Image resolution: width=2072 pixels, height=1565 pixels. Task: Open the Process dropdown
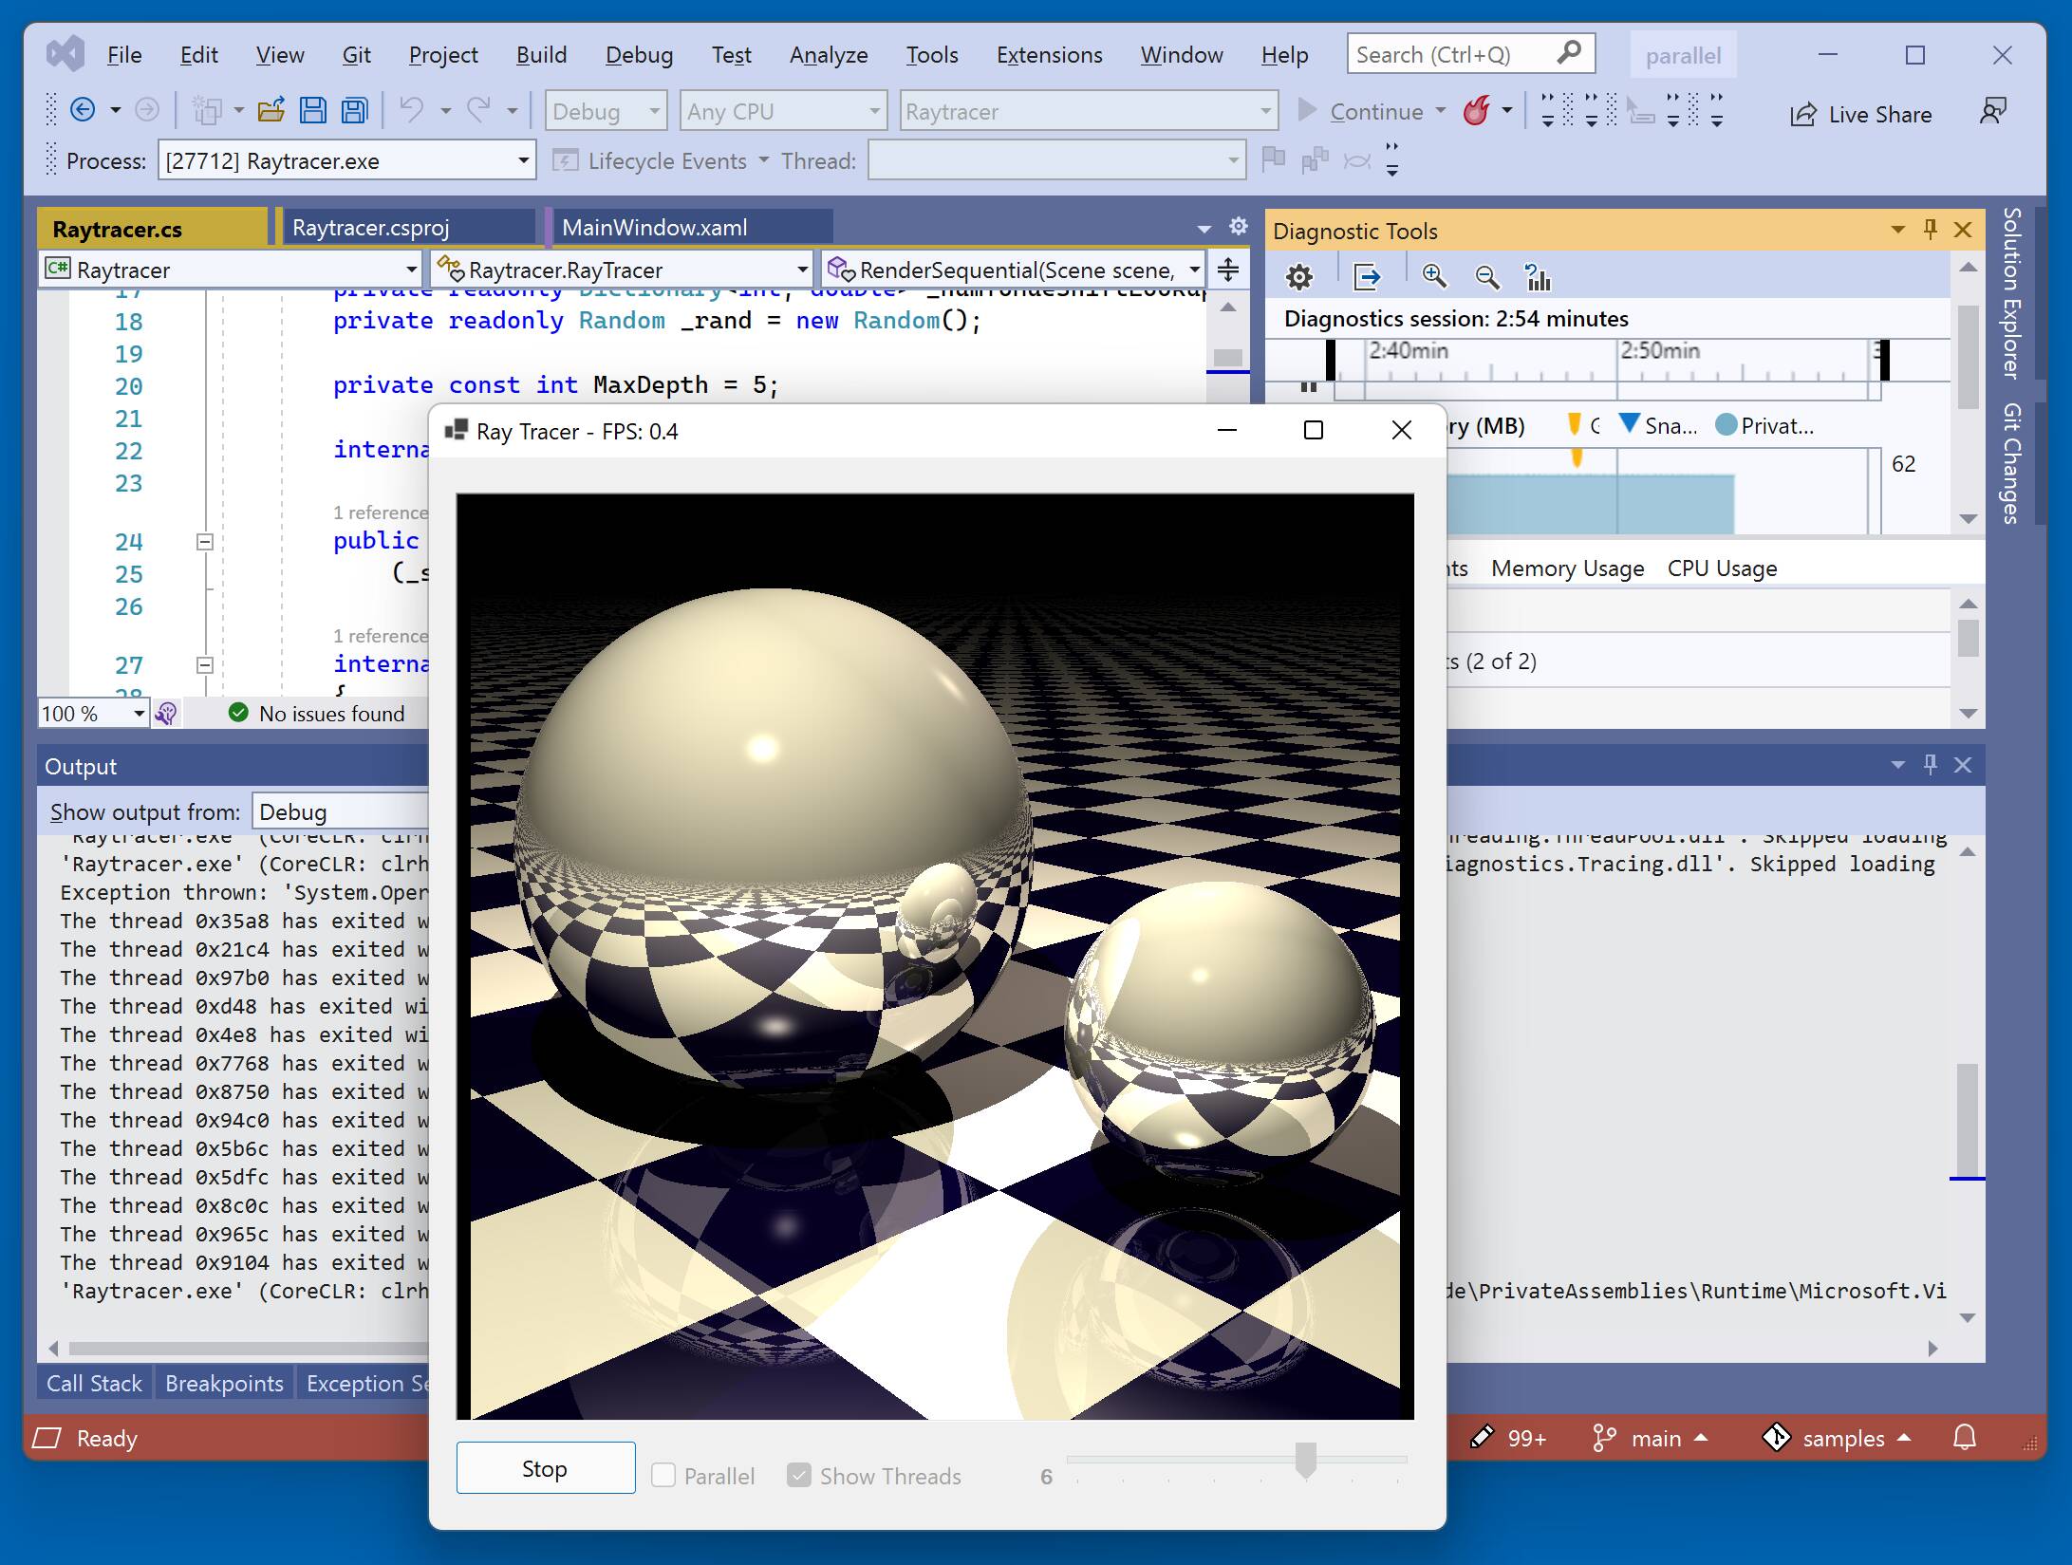(x=522, y=159)
